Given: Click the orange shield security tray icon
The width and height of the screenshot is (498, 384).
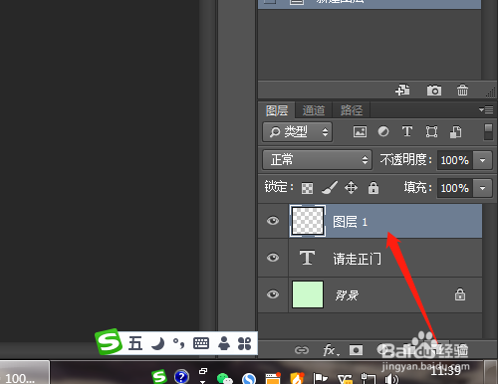Looking at the screenshot, I should coord(297,378).
